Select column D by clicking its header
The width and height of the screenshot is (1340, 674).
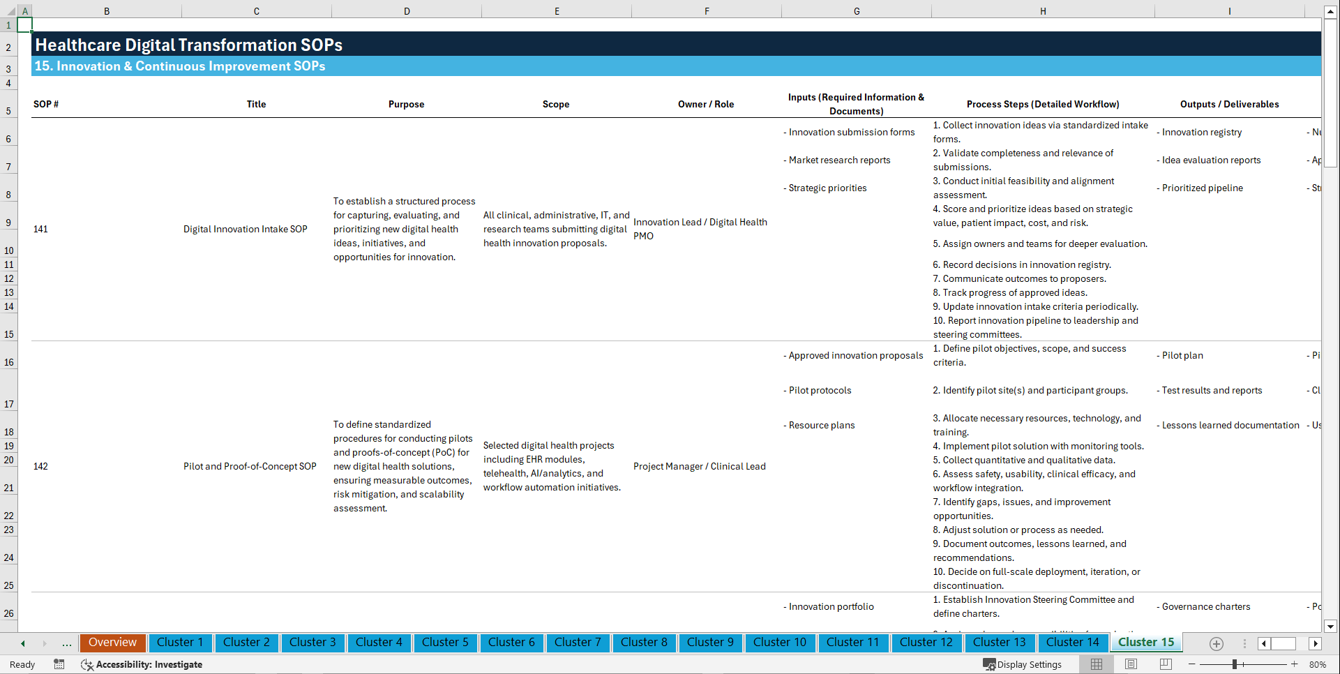click(x=407, y=10)
